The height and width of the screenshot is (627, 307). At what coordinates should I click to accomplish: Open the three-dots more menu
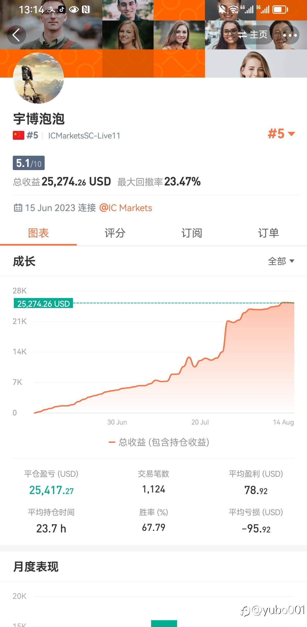click(290, 35)
